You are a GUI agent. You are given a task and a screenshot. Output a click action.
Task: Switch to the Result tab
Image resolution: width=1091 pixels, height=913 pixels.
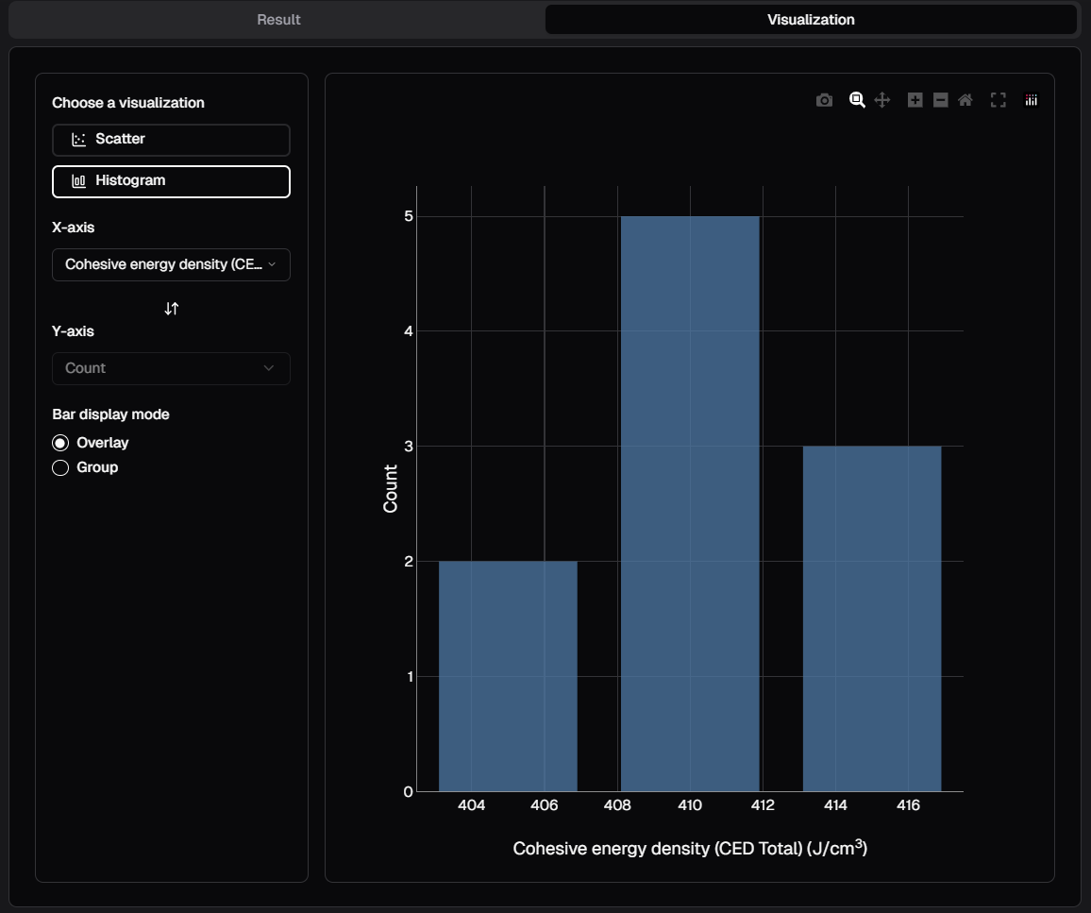[278, 20]
